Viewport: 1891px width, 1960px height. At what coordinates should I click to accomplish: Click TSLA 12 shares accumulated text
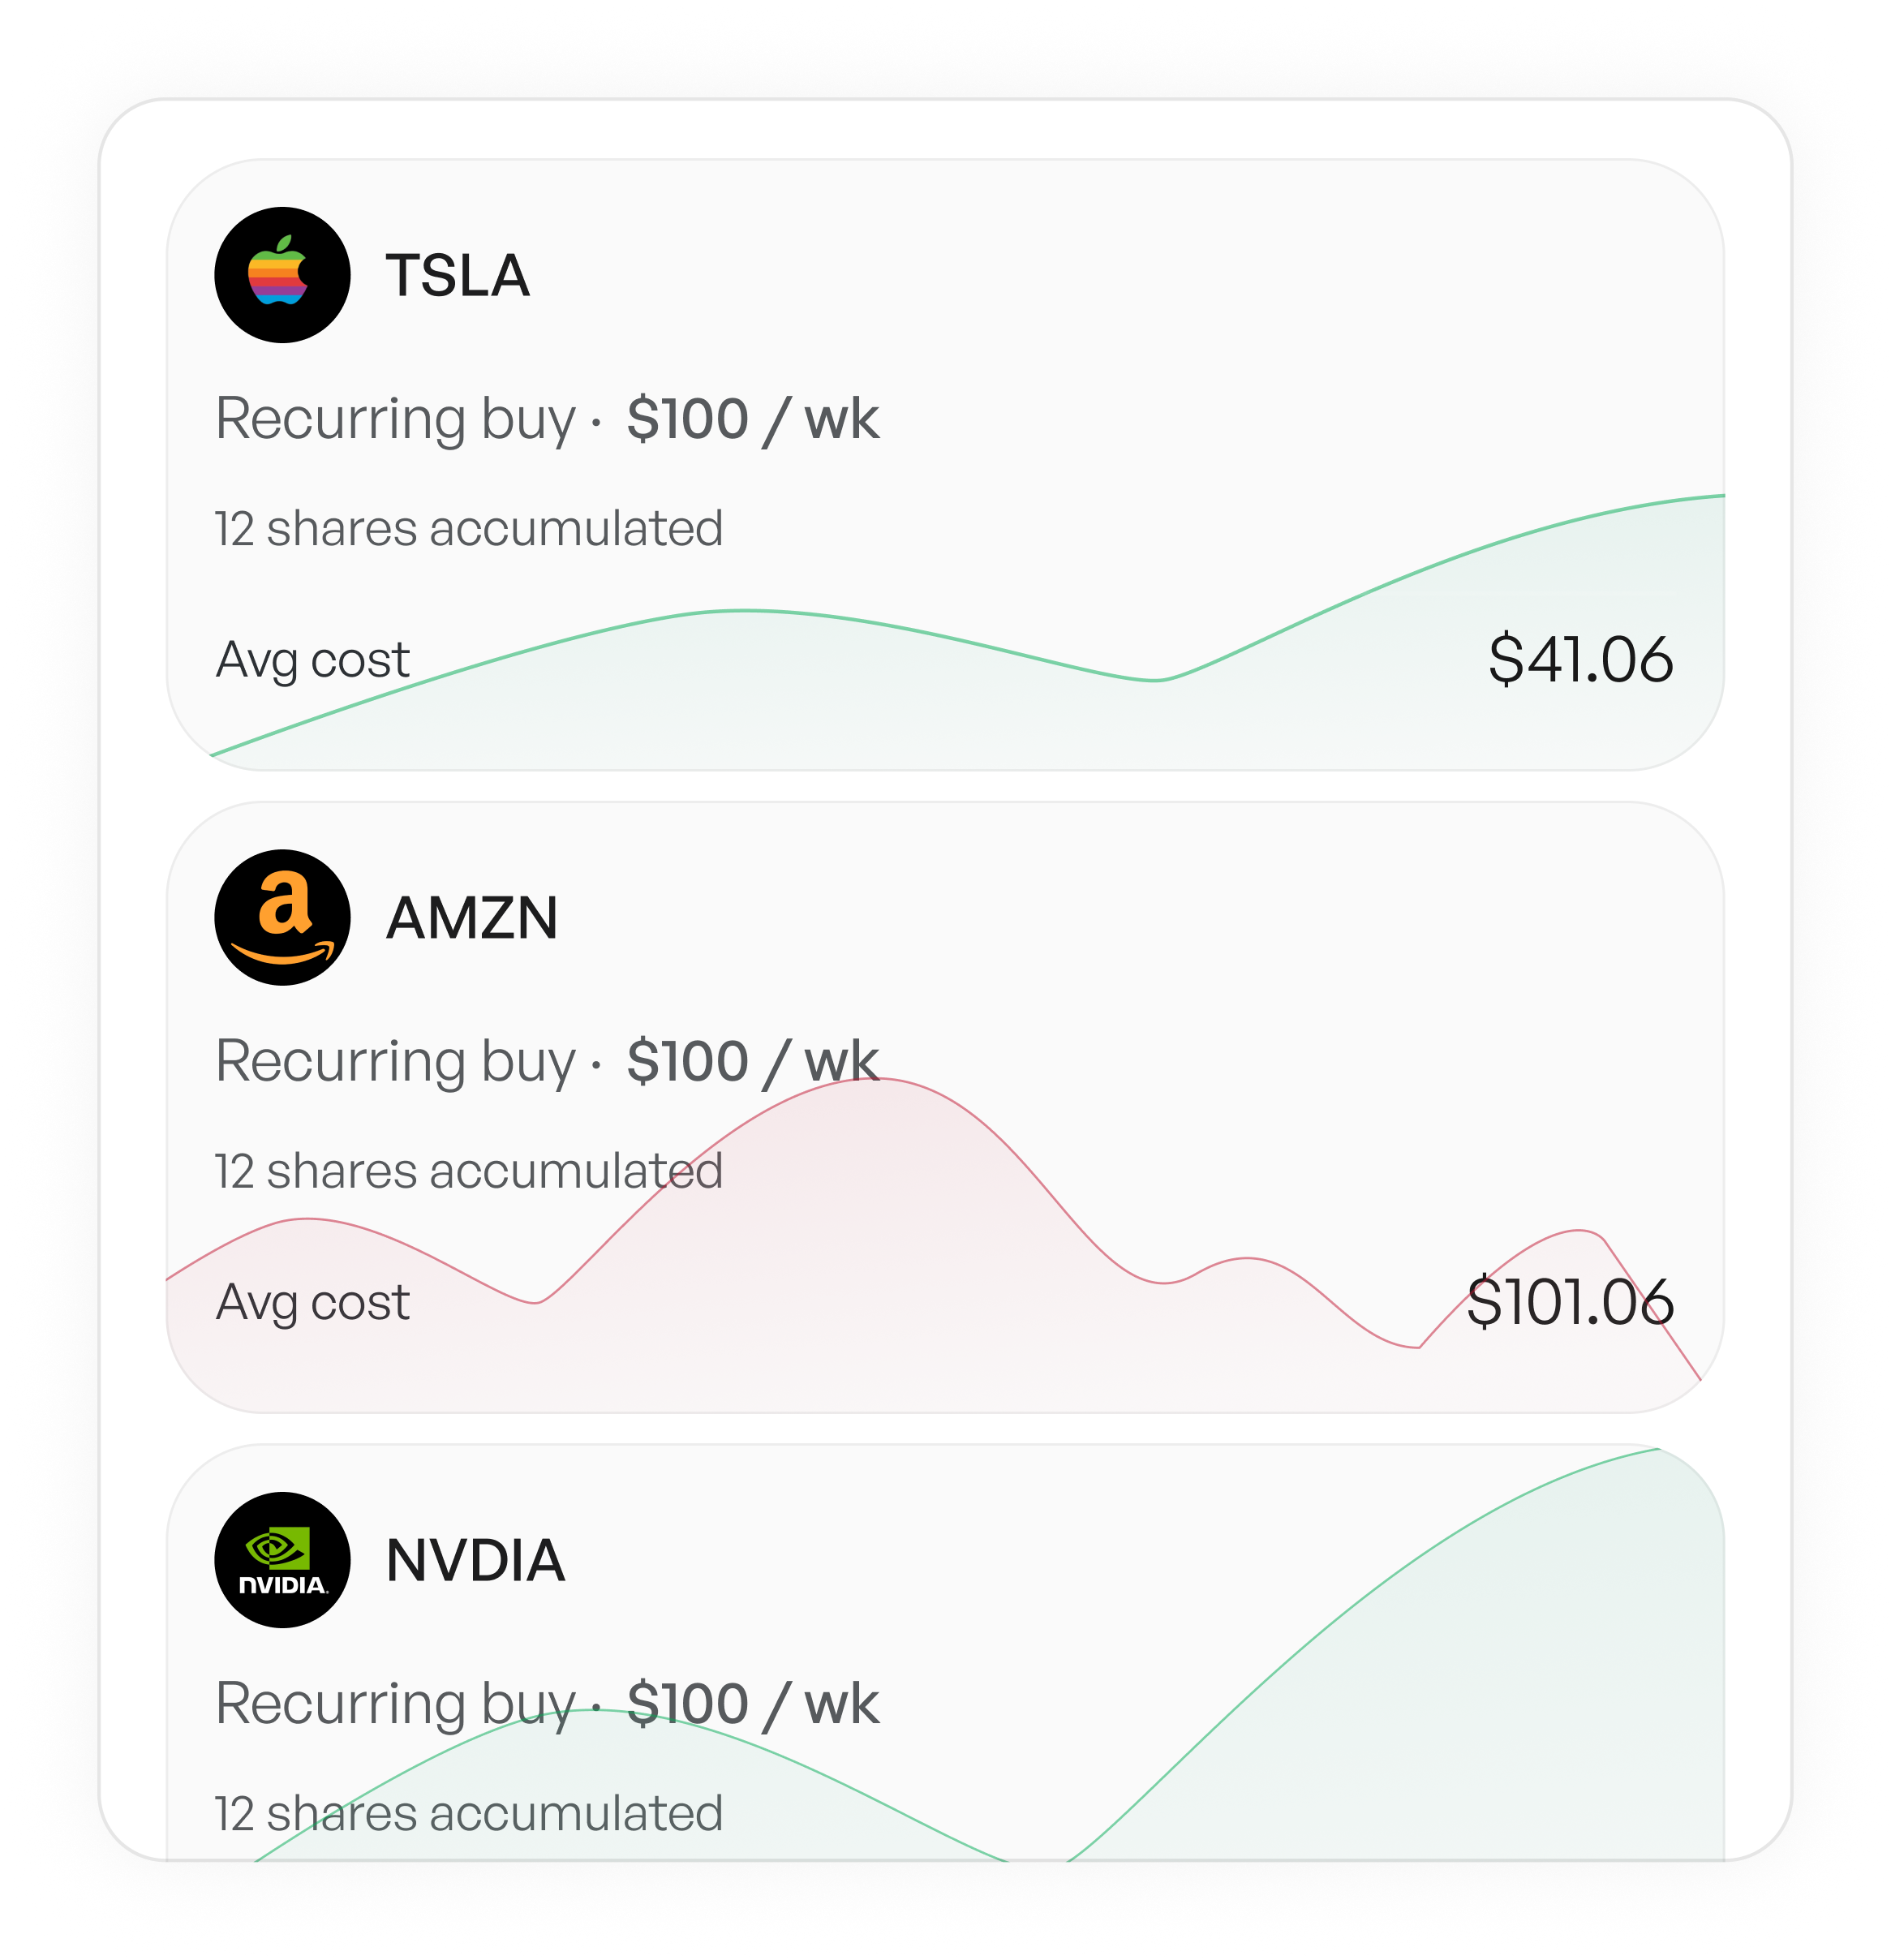pyautogui.click(x=468, y=528)
